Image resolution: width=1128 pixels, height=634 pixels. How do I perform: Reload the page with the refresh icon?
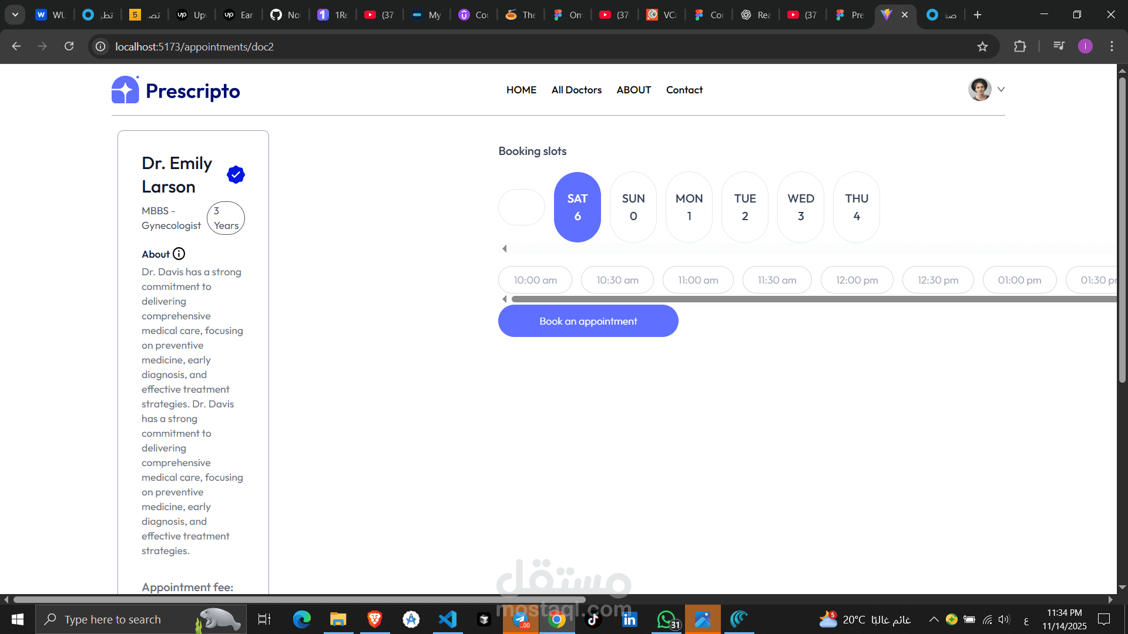pyautogui.click(x=69, y=46)
